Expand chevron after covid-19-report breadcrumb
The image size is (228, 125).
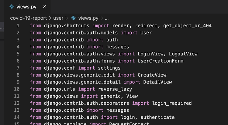click(50, 18)
